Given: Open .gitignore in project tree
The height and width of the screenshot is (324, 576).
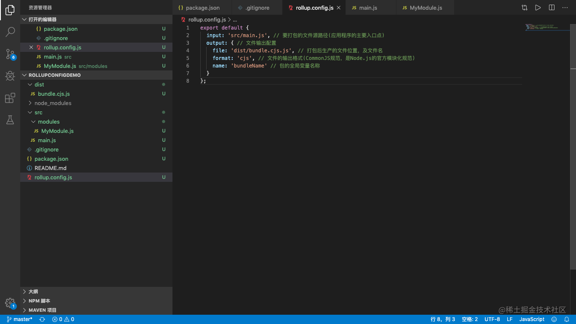Looking at the screenshot, I should pos(96,149).
